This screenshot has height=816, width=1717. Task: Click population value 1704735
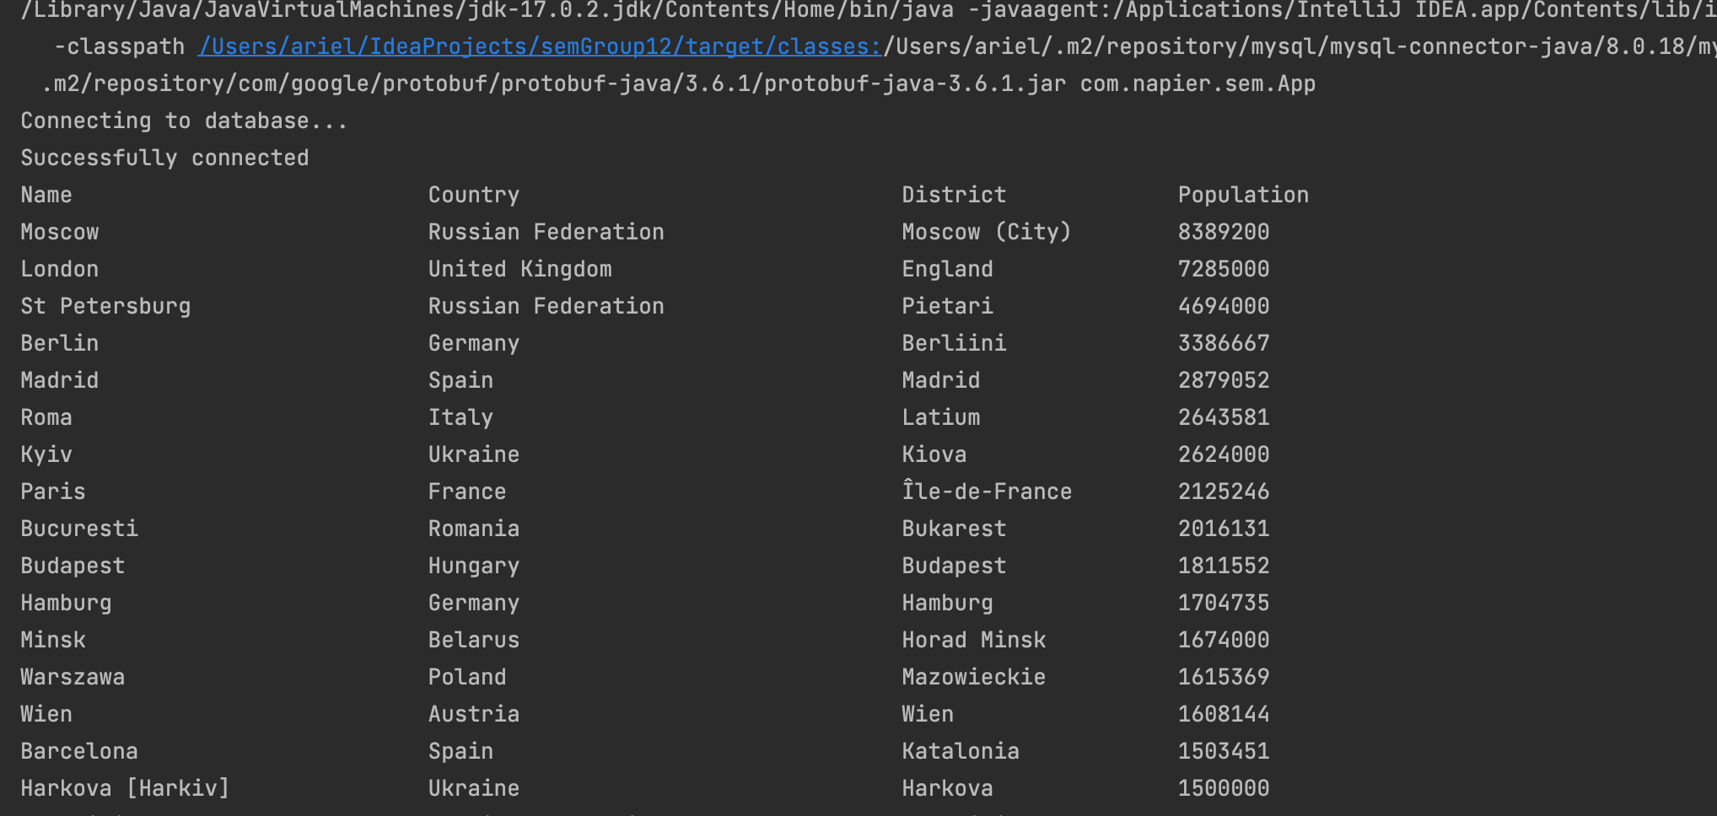point(1224,603)
